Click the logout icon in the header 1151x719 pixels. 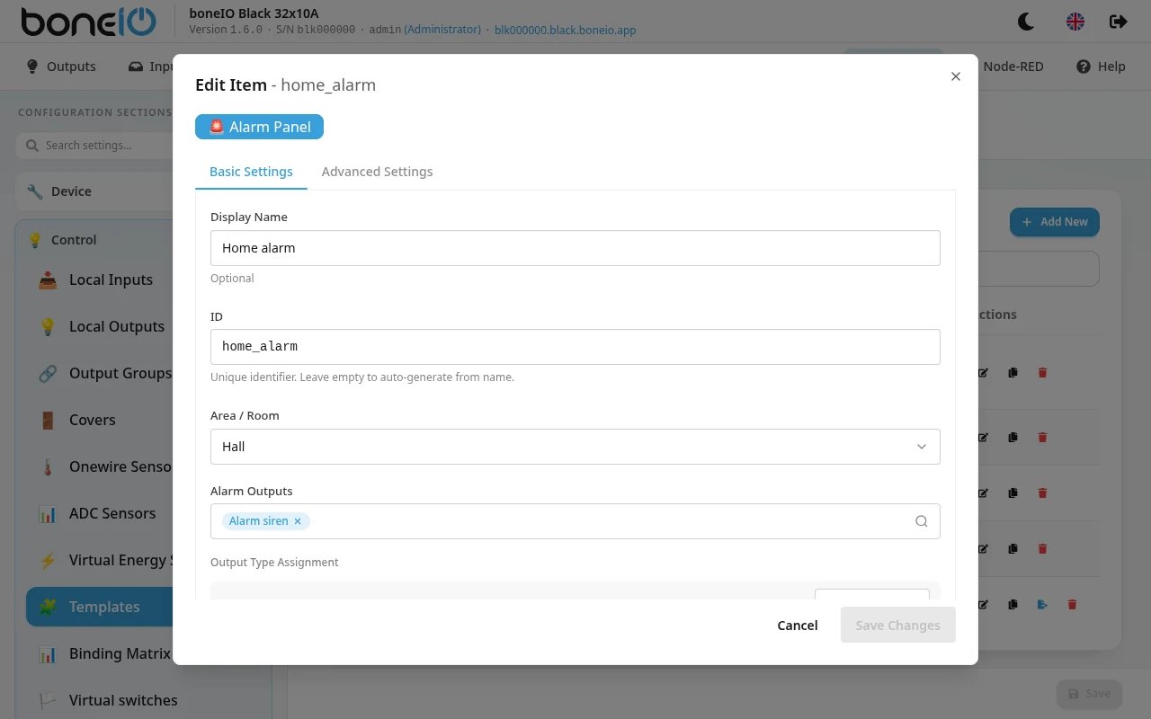pyautogui.click(x=1119, y=22)
